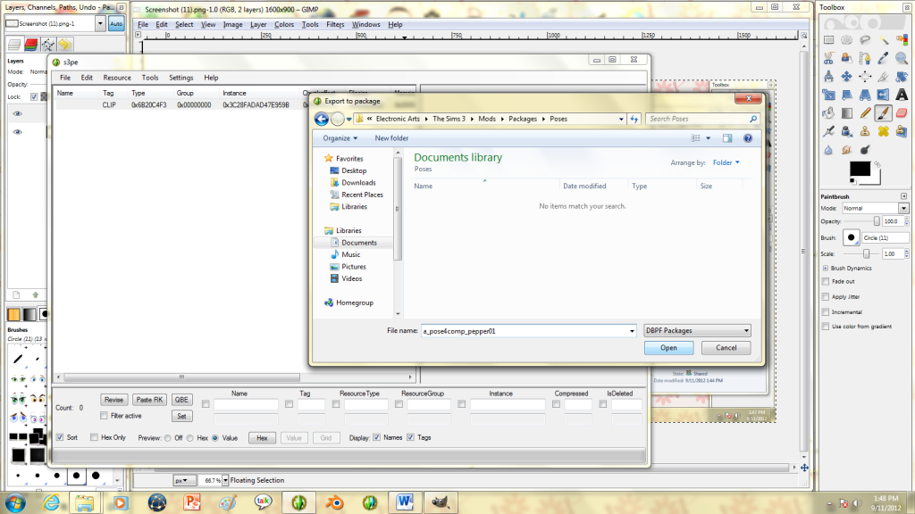Select the Free Select lasso tool
915x514 pixels.
click(x=865, y=40)
